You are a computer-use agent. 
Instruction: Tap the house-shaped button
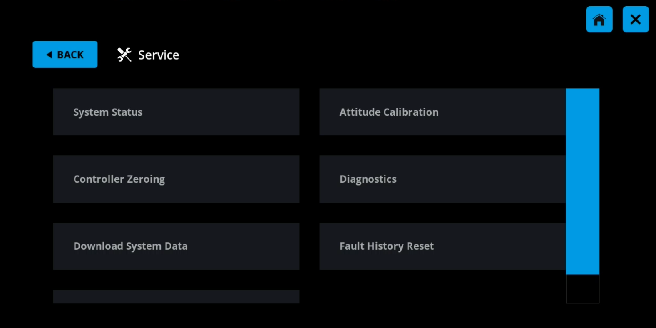[x=599, y=20]
